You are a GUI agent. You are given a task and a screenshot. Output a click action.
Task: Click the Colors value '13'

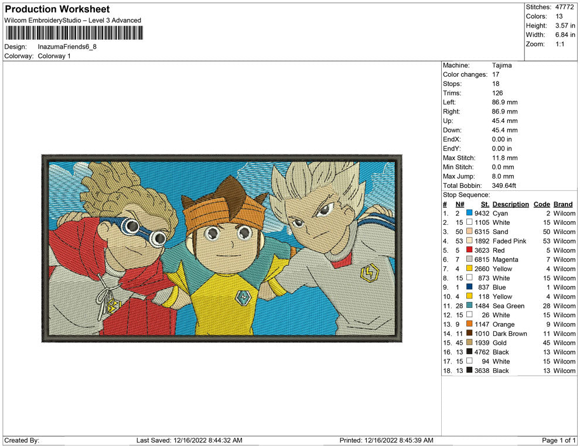559,16
